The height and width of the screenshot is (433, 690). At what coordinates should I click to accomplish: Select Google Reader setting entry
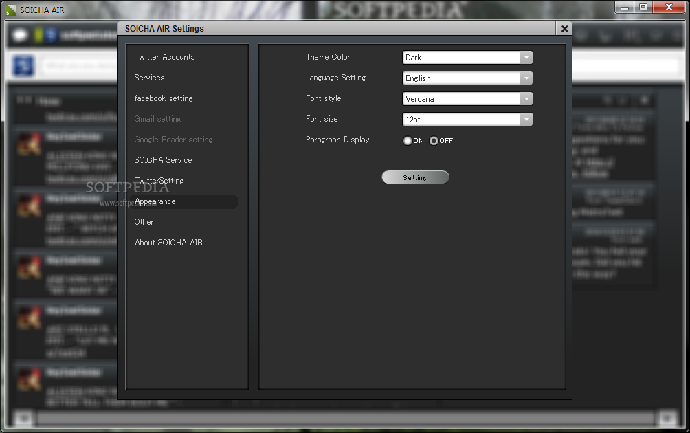pyautogui.click(x=173, y=140)
